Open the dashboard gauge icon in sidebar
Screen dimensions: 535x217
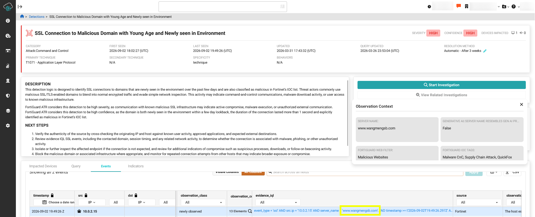tap(8, 21)
